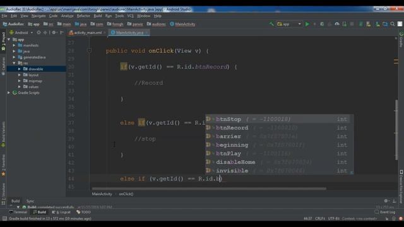Open the Structure tool window on left edge
The height and width of the screenshot is (227, 404).
[x=3, y=194]
